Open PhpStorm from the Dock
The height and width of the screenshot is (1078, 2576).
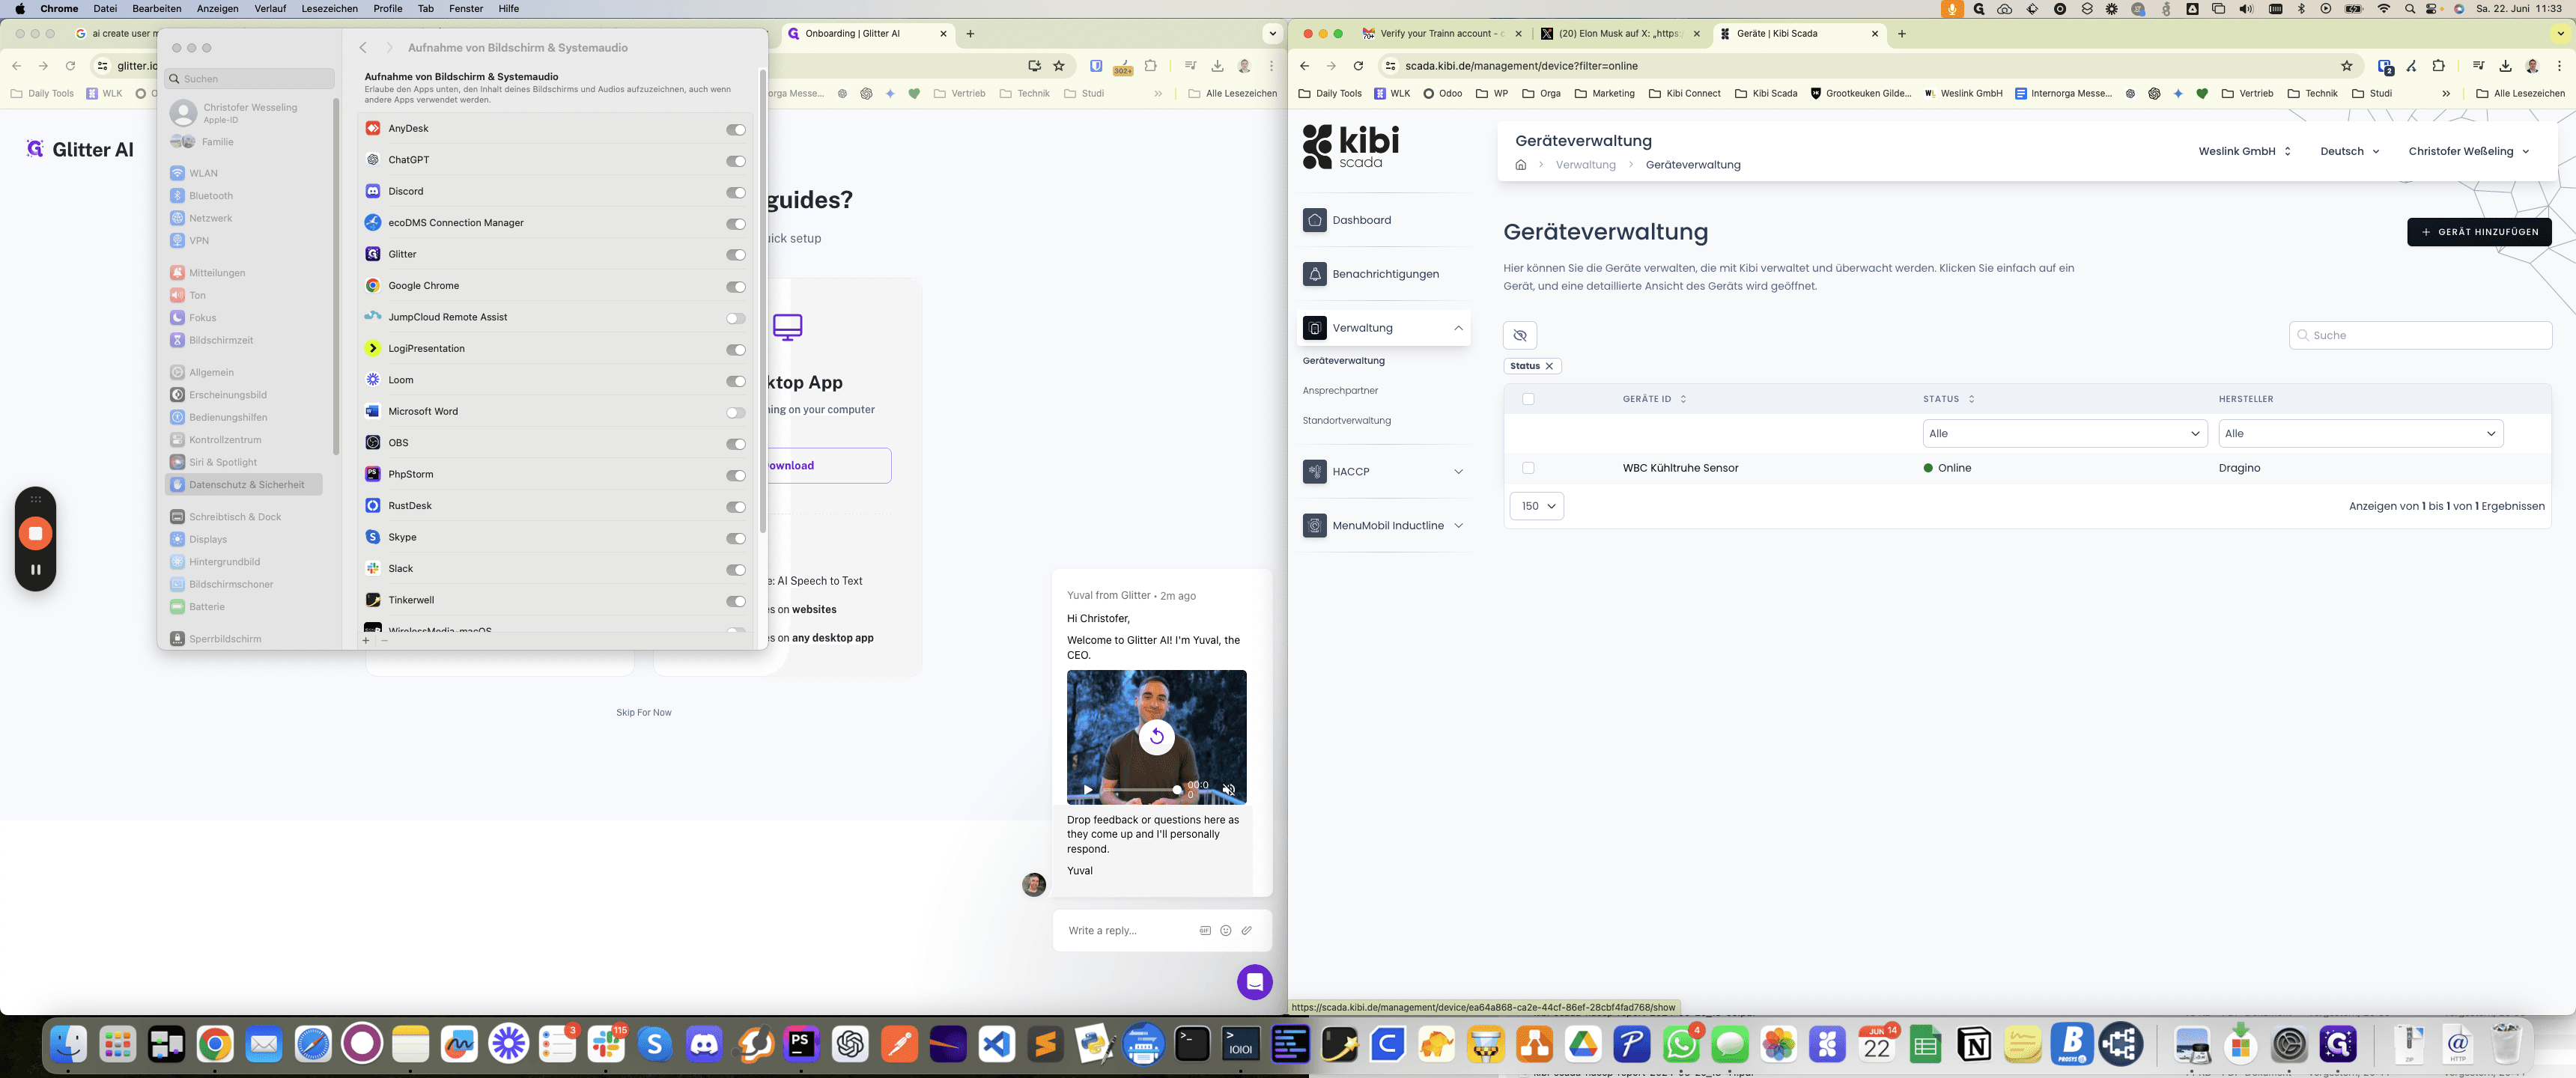click(802, 1045)
